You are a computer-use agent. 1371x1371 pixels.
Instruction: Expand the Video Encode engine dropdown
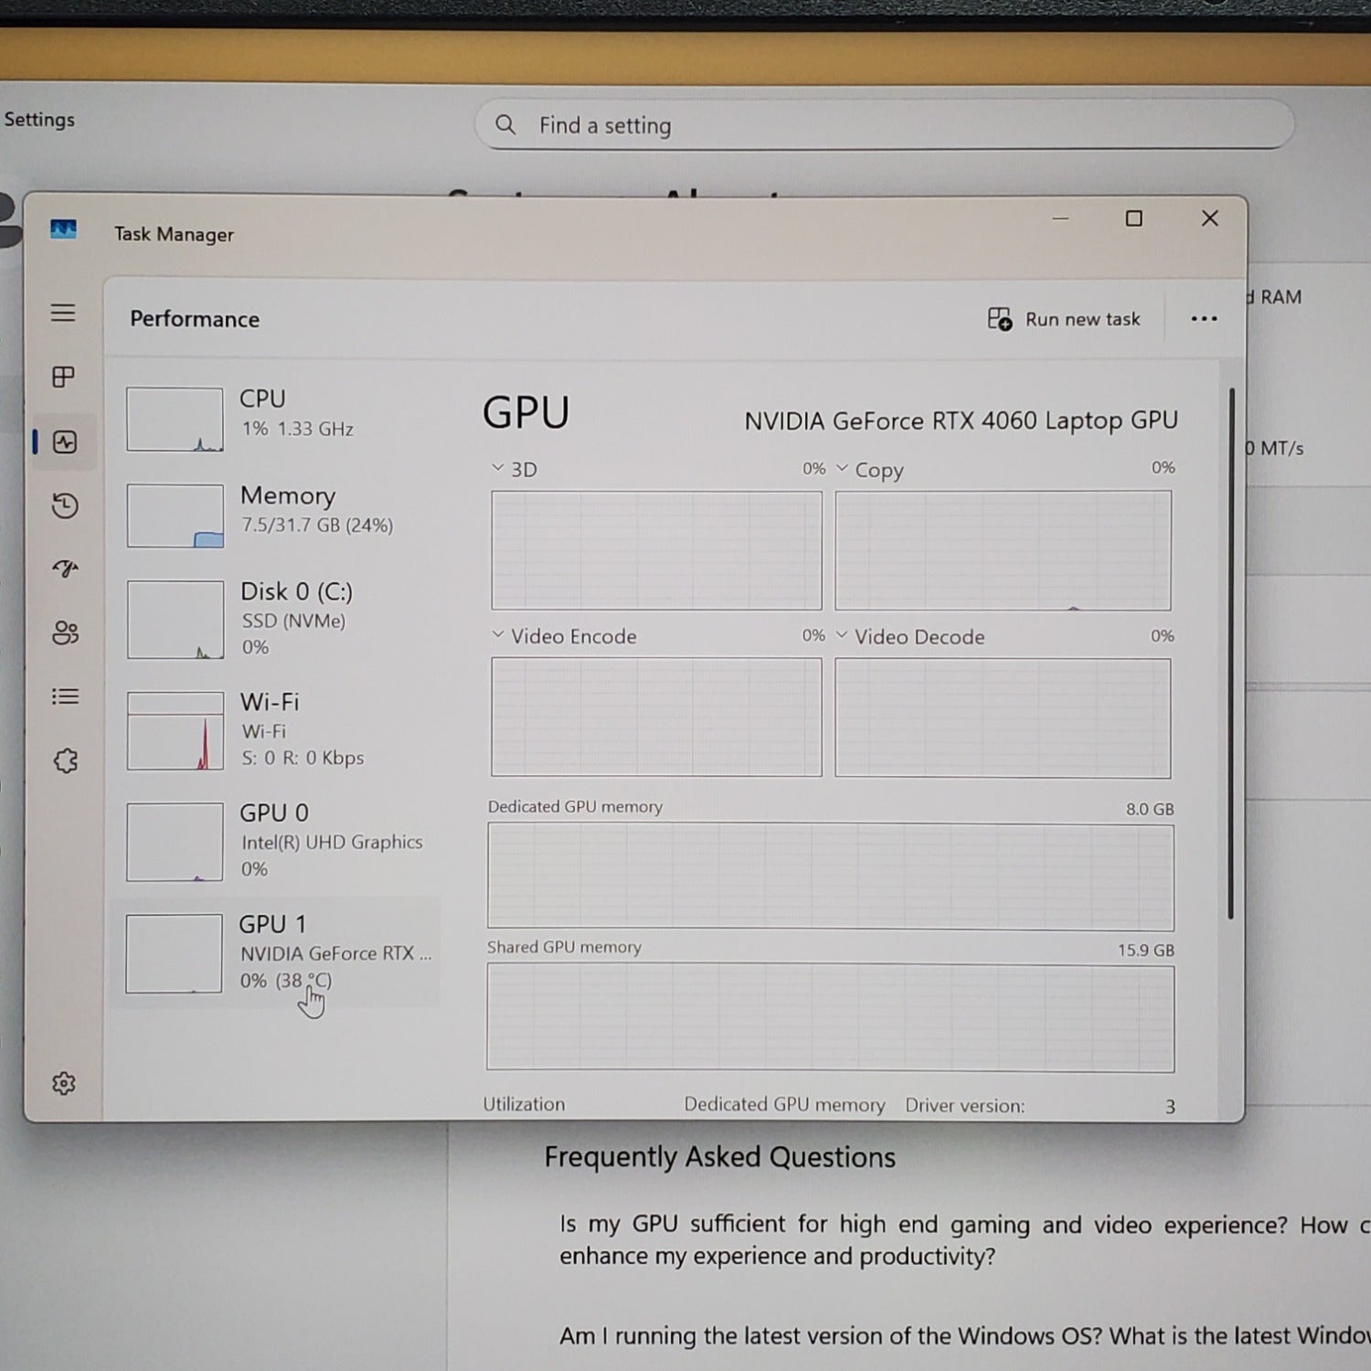pyautogui.click(x=498, y=635)
